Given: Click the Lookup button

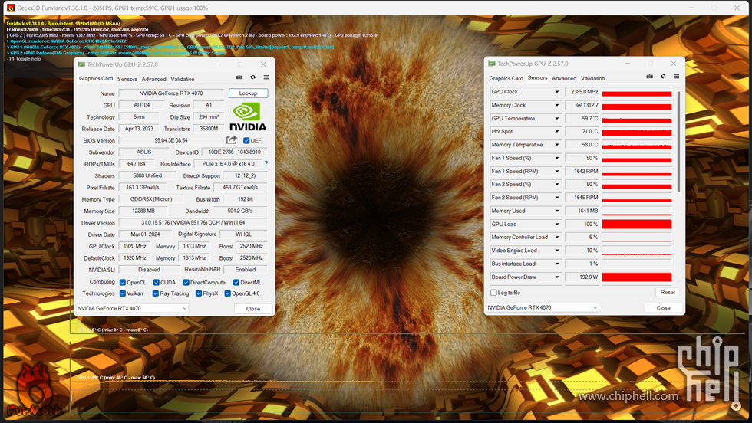Looking at the screenshot, I should 248,93.
